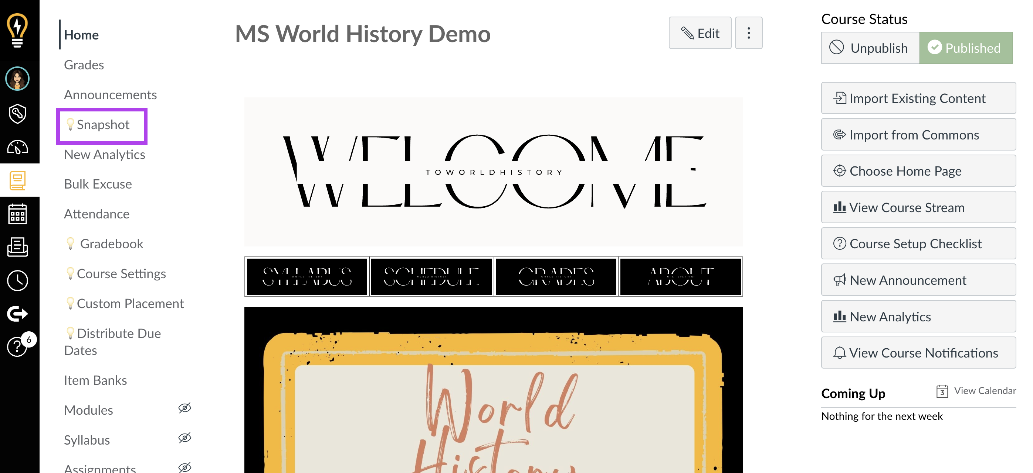This screenshot has width=1033, height=473.
Task: Open Modules in course navigation
Action: [88, 410]
